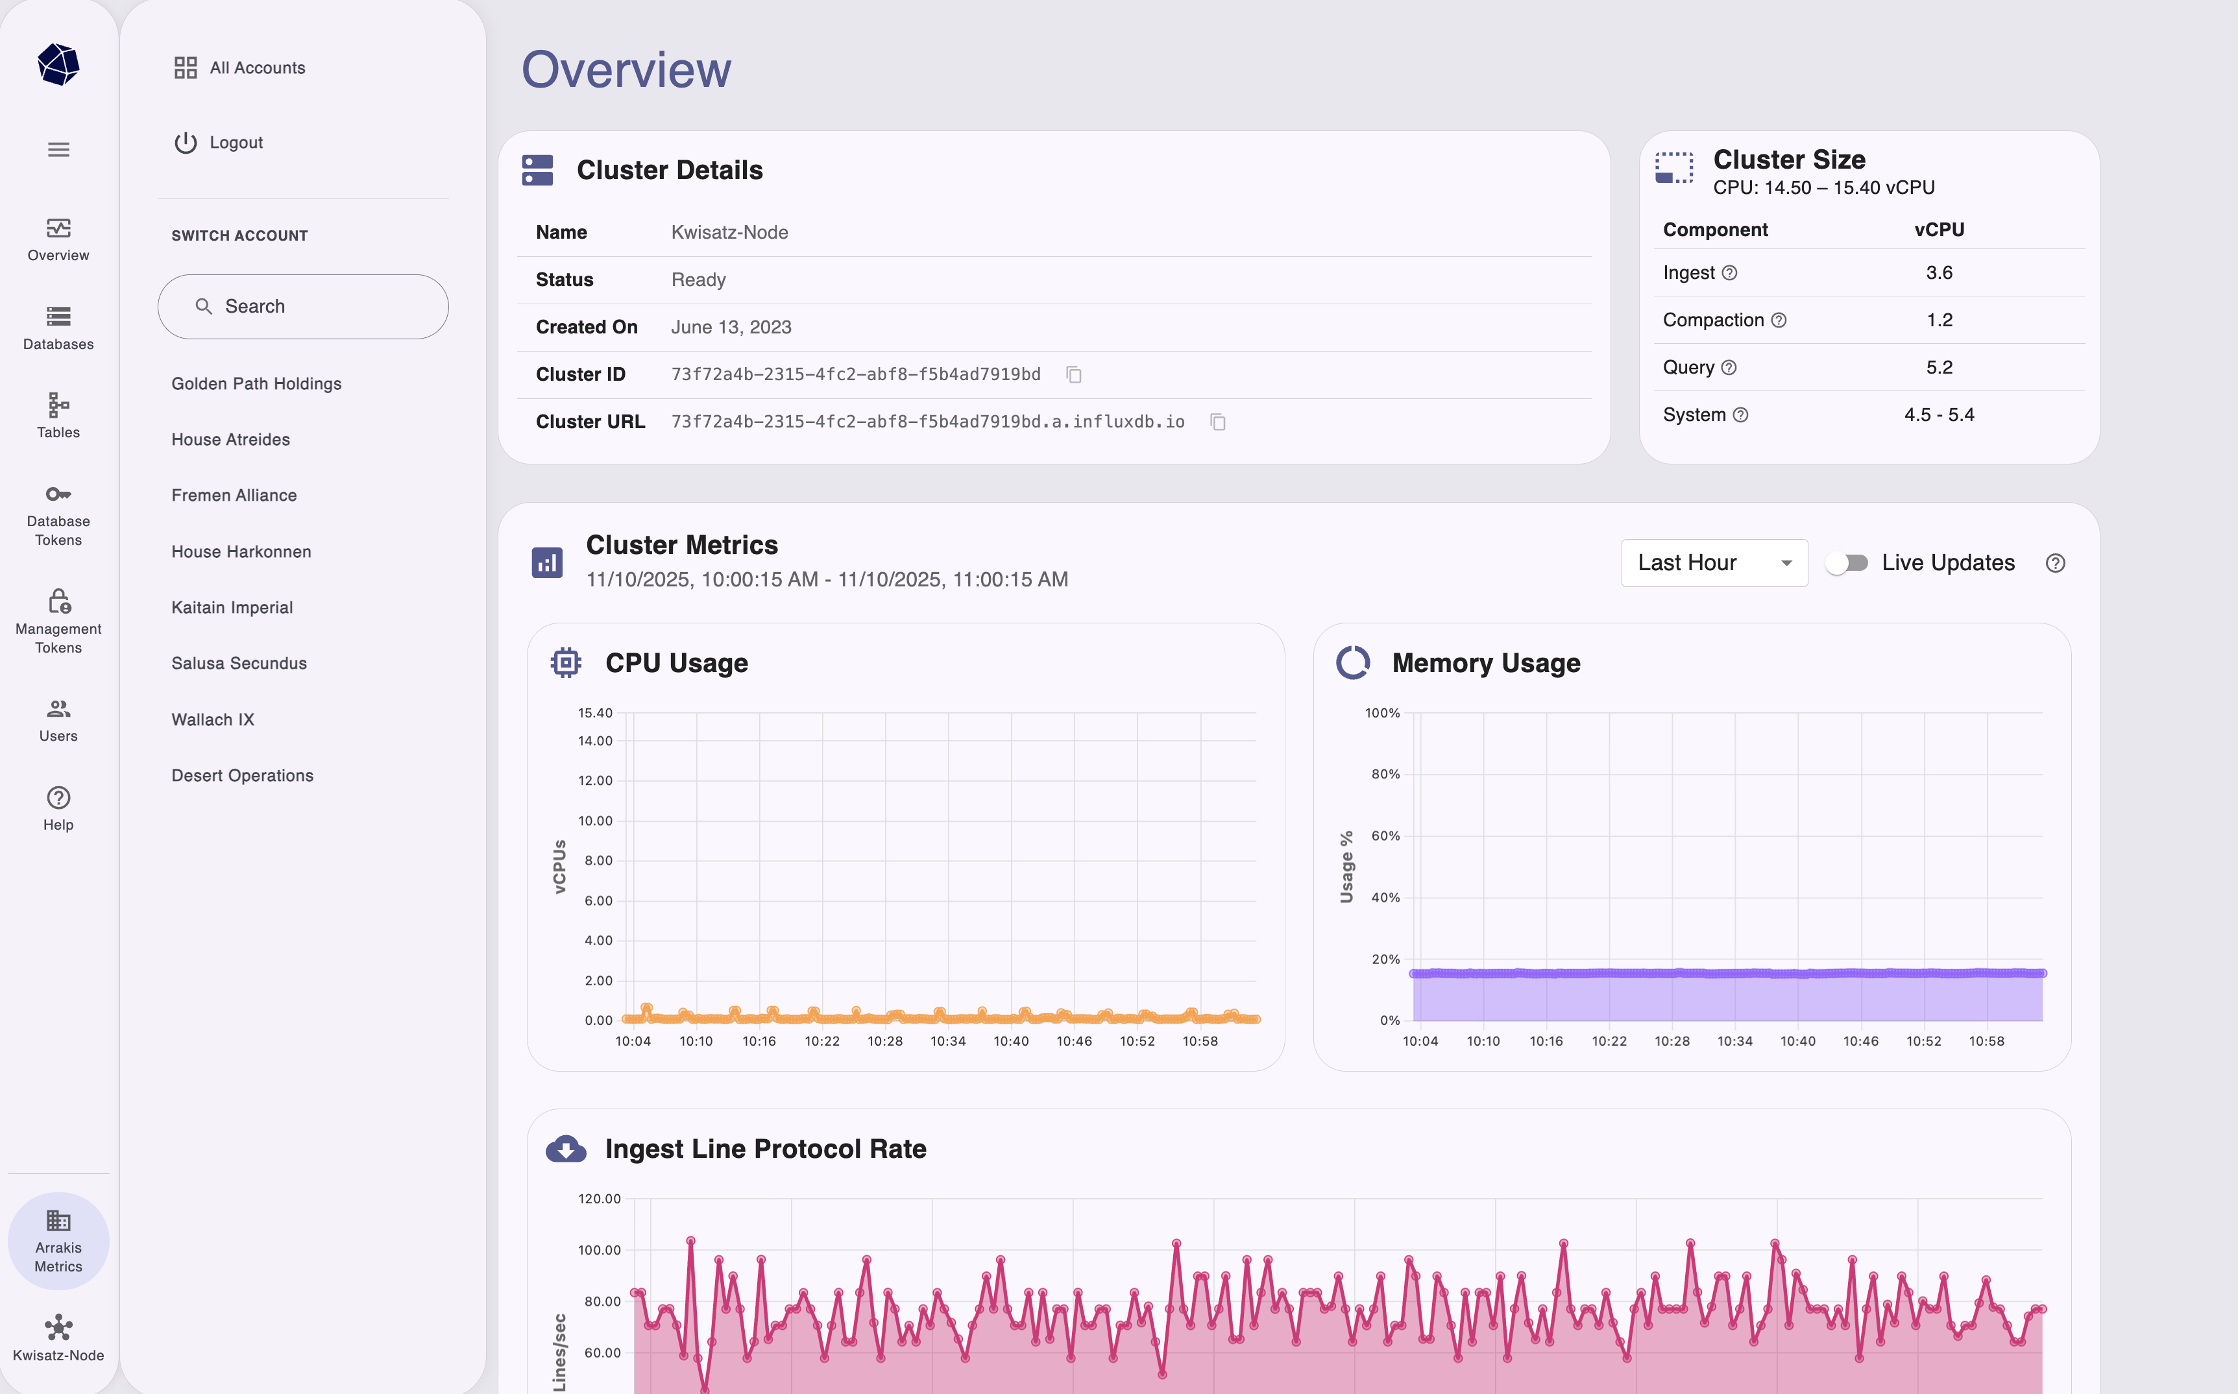
Task: Click the account Search field
Action: click(x=302, y=306)
